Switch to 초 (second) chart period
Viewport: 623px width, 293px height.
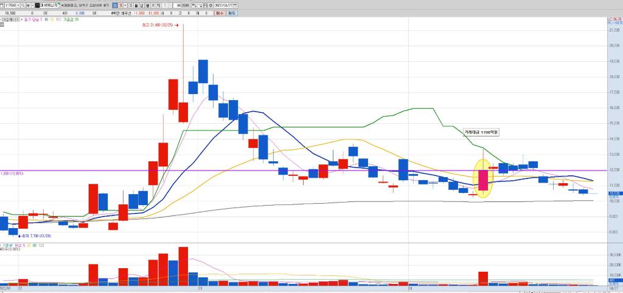click(153, 5)
